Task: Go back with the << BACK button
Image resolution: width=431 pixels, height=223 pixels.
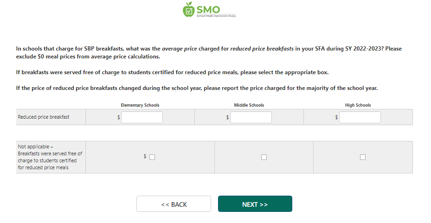Action: pos(174,204)
